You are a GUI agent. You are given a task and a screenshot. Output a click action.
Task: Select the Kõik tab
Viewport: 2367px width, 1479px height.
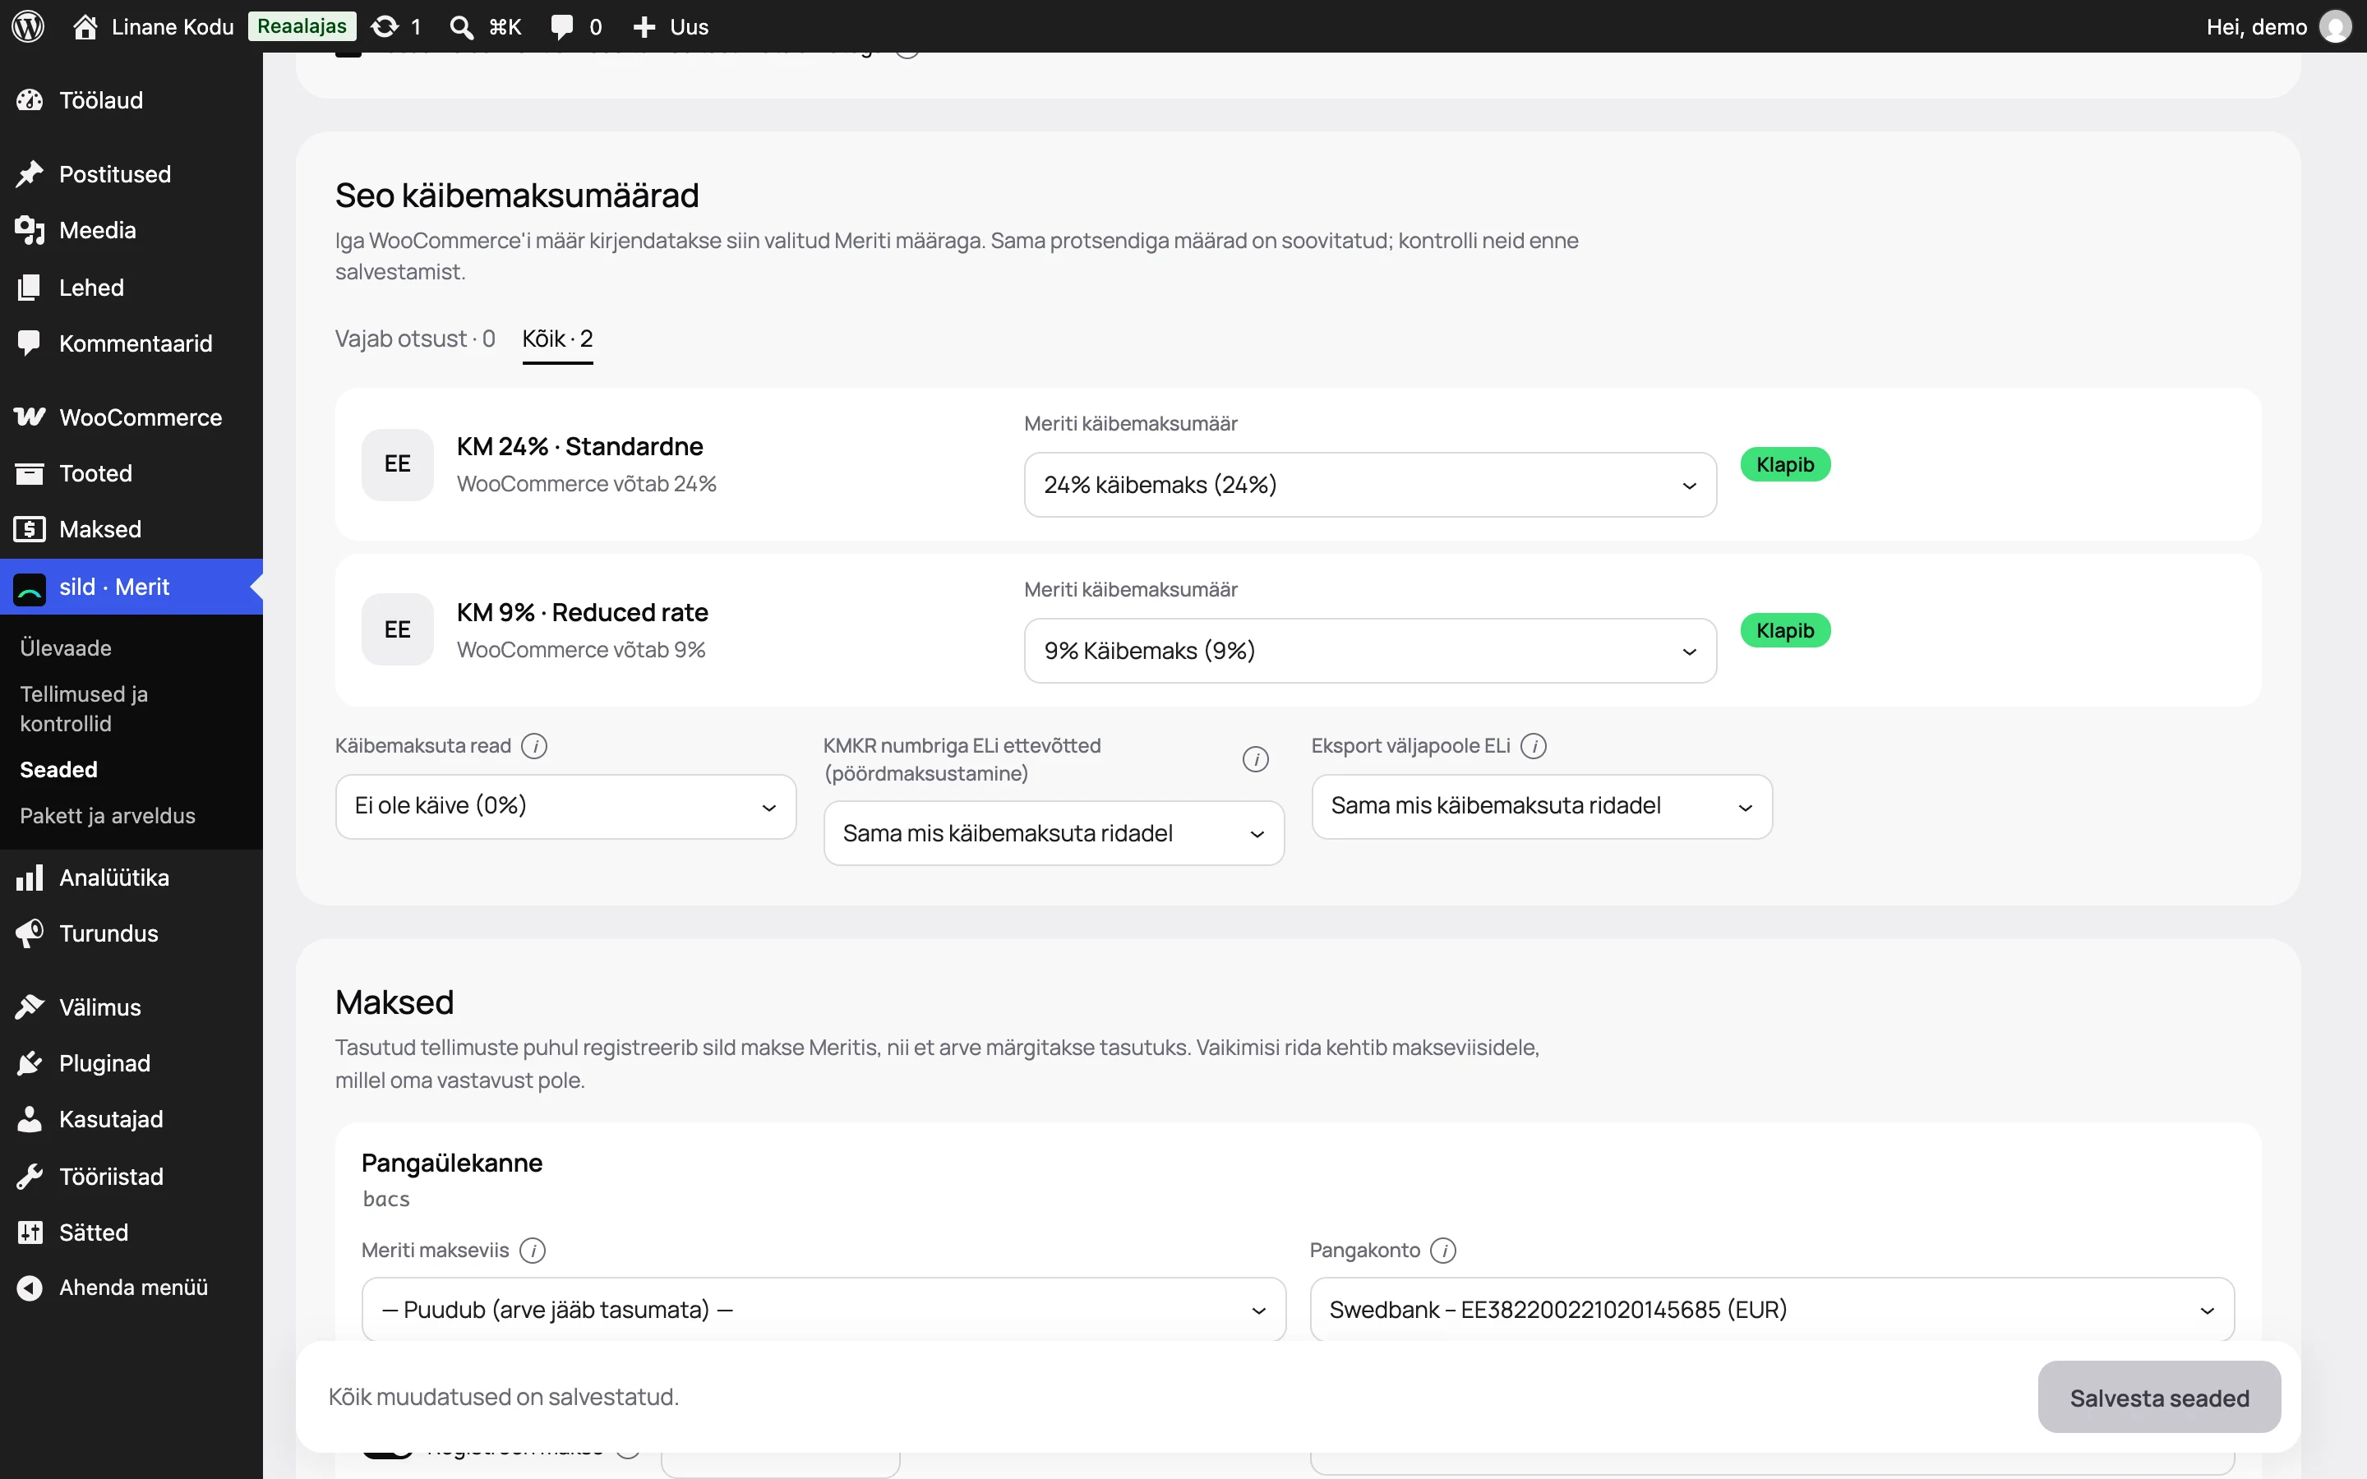pos(557,339)
